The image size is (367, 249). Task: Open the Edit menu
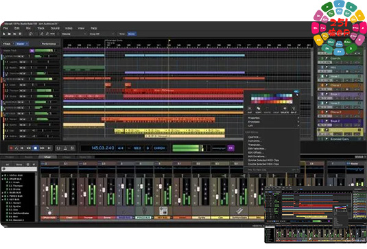pos(17,28)
